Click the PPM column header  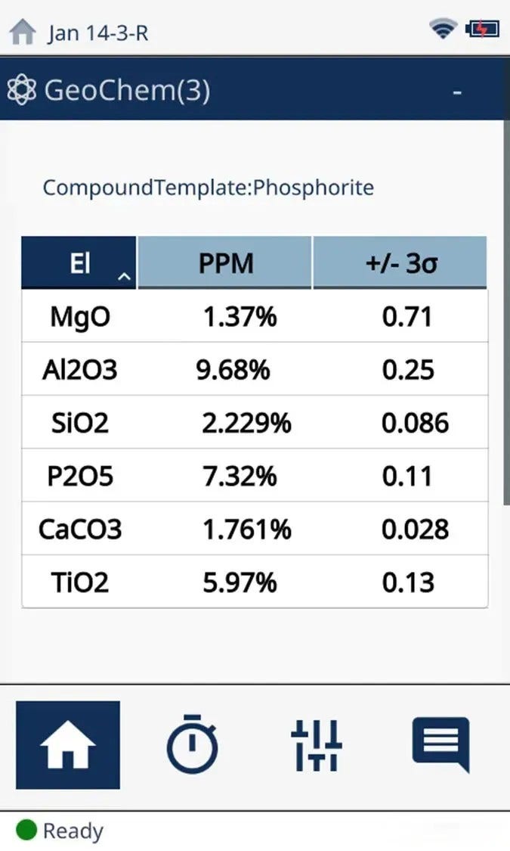point(225,263)
